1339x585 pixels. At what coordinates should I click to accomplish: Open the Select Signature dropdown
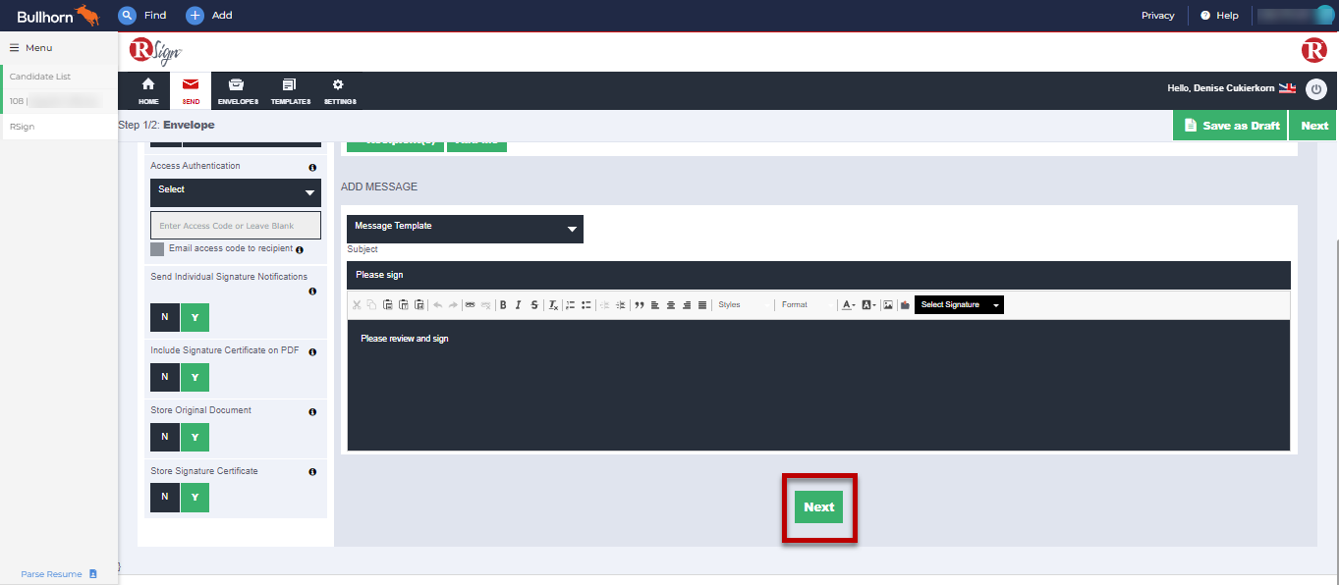point(959,305)
